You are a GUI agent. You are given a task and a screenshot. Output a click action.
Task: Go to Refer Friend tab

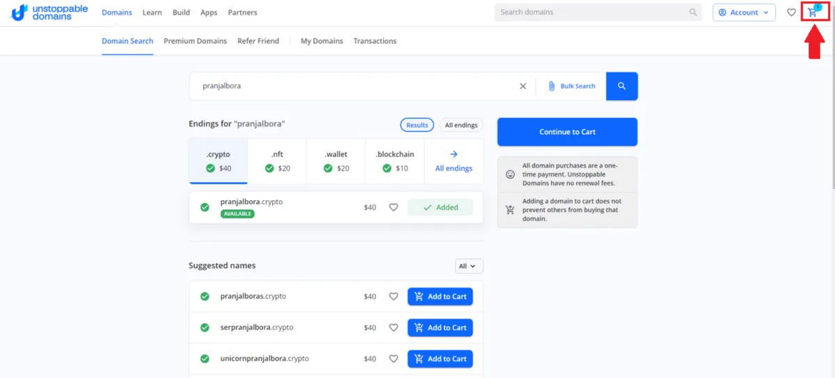258,41
